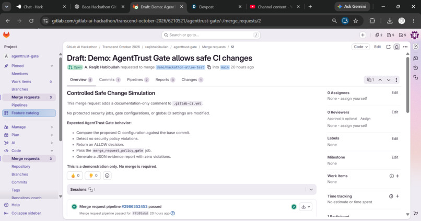The height and width of the screenshot is (221, 421).
Task: Bookmark page with star icon
Action: coord(356,21)
